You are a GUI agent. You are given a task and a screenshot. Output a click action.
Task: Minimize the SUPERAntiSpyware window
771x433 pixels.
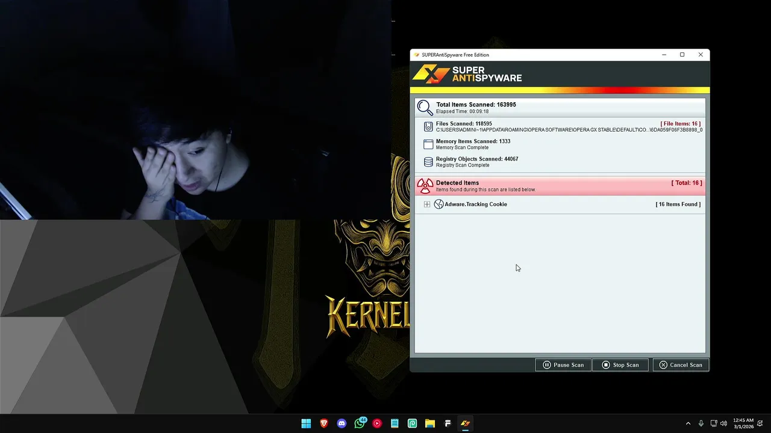pos(664,55)
